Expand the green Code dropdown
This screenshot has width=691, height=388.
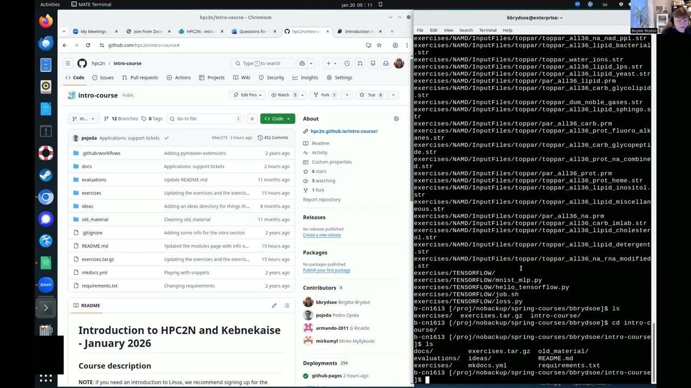pos(277,119)
